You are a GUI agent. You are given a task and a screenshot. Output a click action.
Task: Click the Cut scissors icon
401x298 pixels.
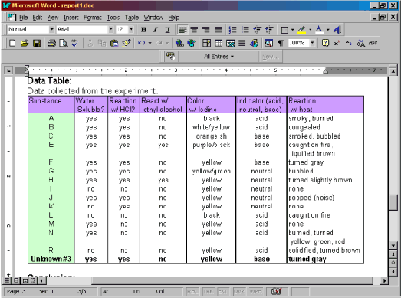tap(90, 43)
